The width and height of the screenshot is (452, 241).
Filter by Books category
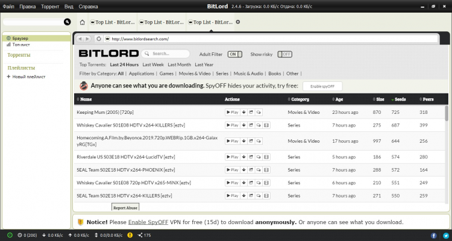coord(274,74)
